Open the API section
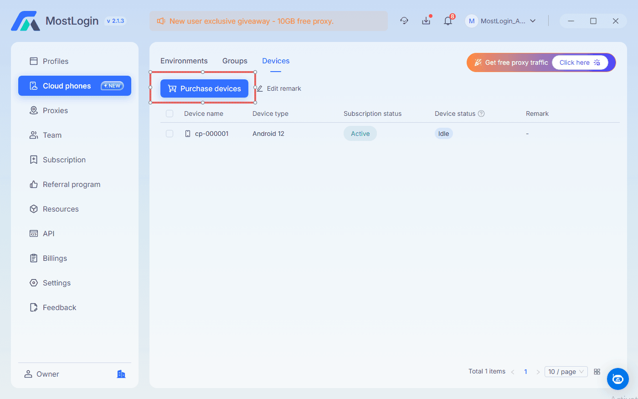 point(48,233)
